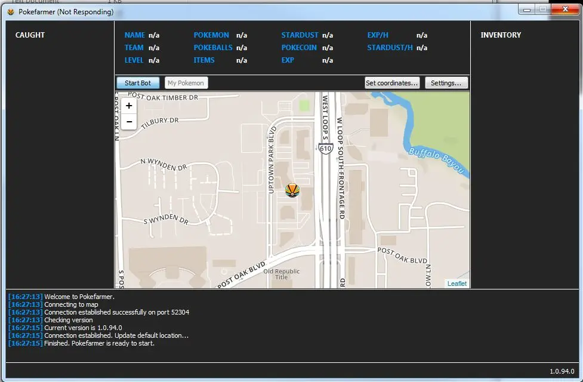
Task: Click the EXP stat label
Action: point(288,60)
